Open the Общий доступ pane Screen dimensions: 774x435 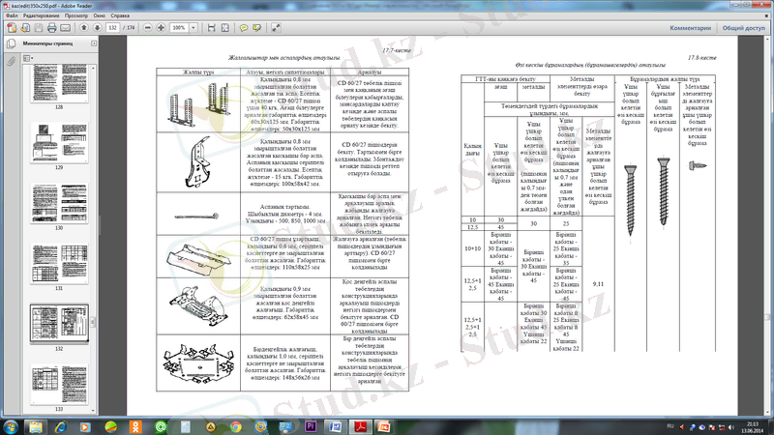tap(743, 28)
